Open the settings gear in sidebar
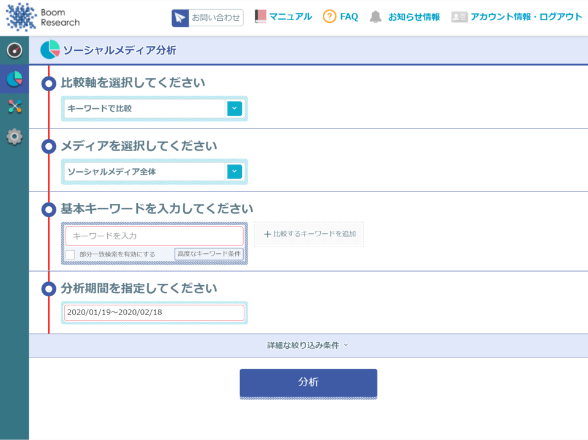This screenshot has width=588, height=440. [x=14, y=136]
